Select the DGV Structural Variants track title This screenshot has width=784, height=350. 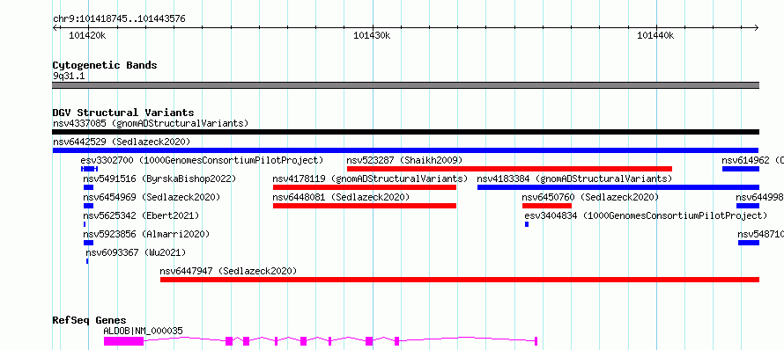(x=123, y=113)
